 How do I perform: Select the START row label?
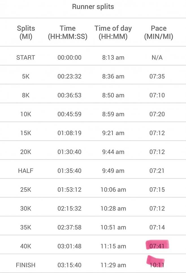point(26,57)
